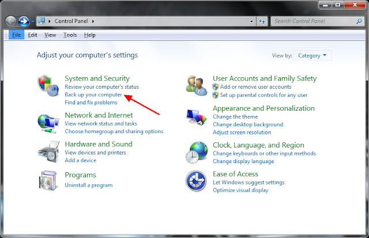Open Network and Internet category

[x=99, y=115]
